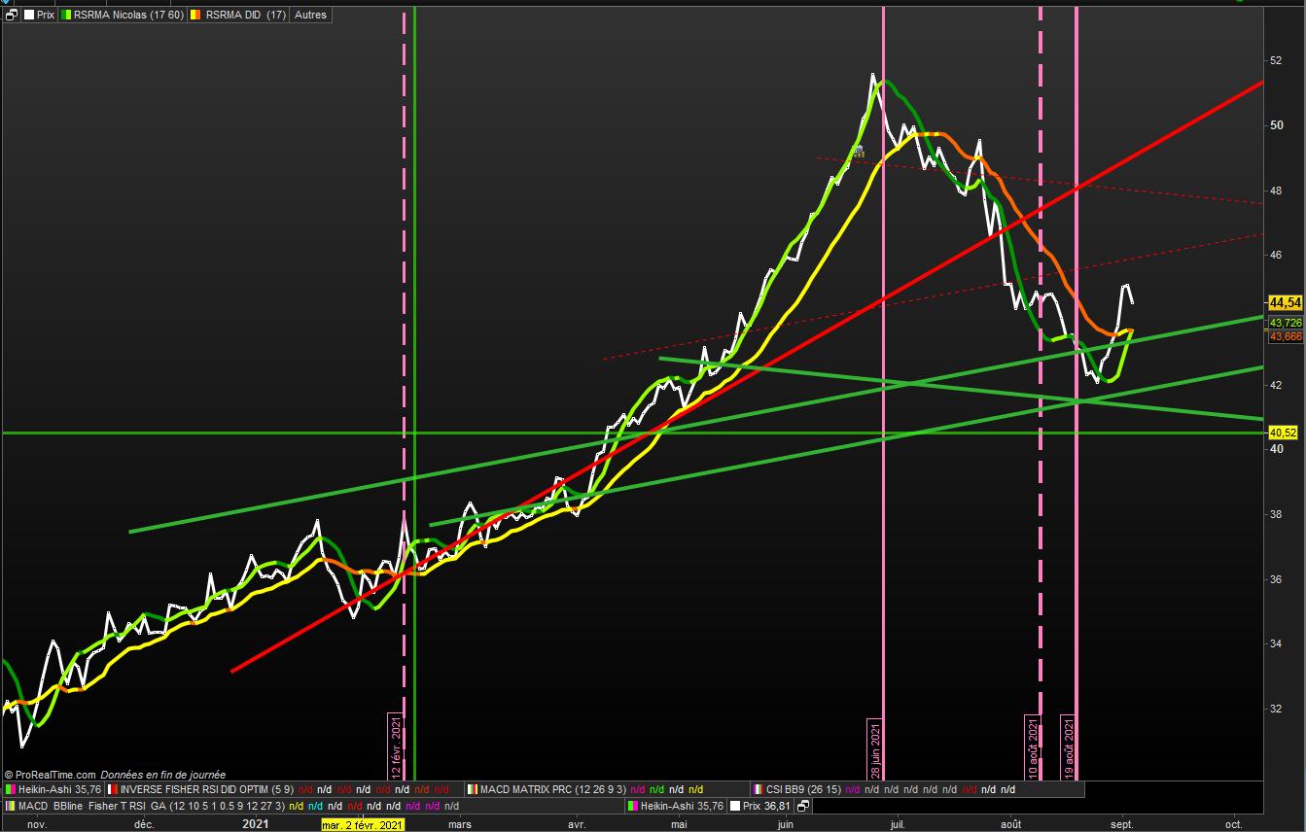Click the nov. label on the time axis
The height and width of the screenshot is (832, 1306).
point(37,824)
